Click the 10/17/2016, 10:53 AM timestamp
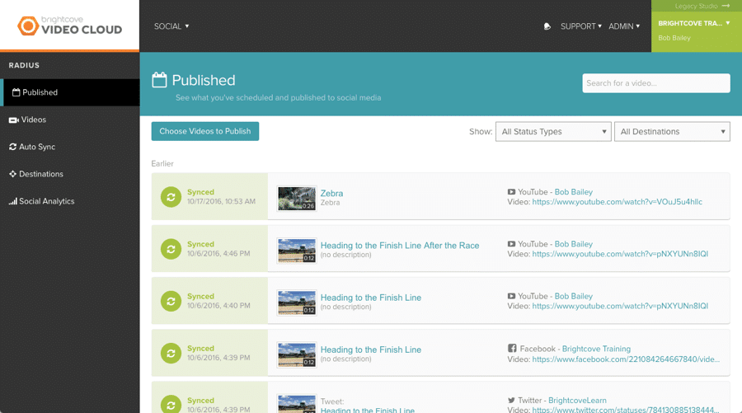The width and height of the screenshot is (742, 413). [221, 201]
